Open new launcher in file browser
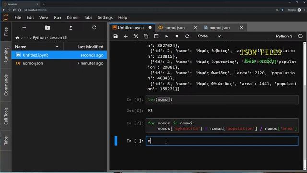Image resolution: width=307 pixels, height=173 pixels. 24,28
